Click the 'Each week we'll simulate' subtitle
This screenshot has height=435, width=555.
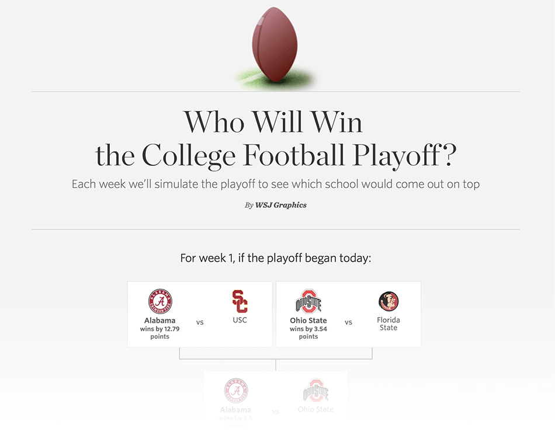coord(275,185)
